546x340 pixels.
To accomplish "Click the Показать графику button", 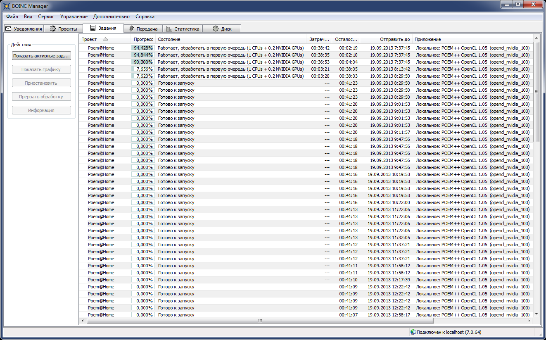I will click(41, 69).
